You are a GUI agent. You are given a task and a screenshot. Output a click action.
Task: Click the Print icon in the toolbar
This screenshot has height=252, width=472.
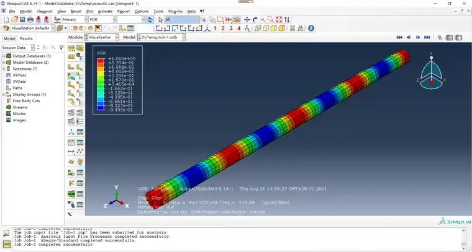point(30,20)
